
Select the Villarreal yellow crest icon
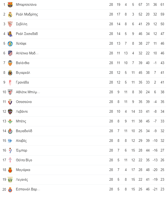pyautogui.click(x=10, y=73)
